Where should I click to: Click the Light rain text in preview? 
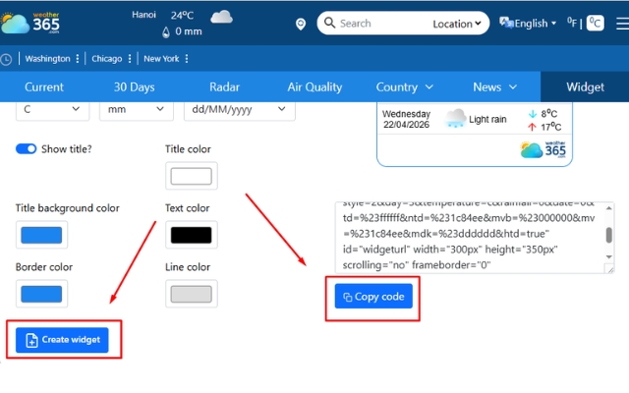click(x=487, y=119)
